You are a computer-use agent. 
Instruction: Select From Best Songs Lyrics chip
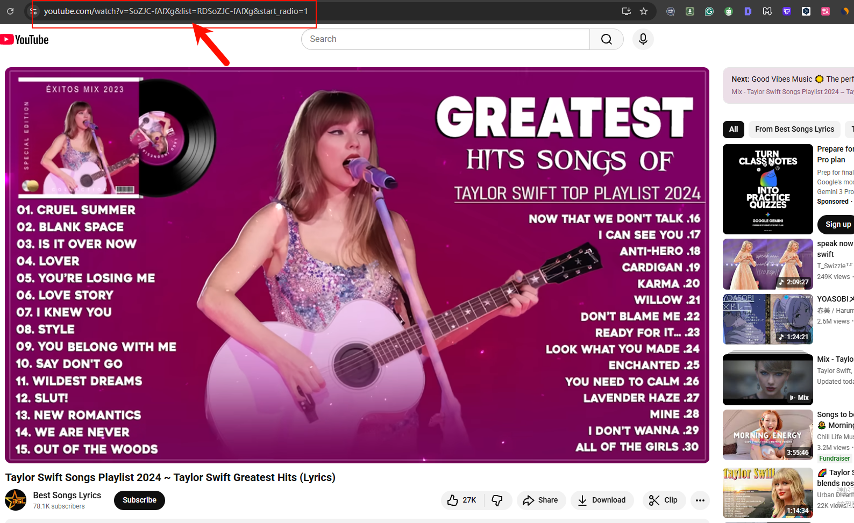[794, 129]
